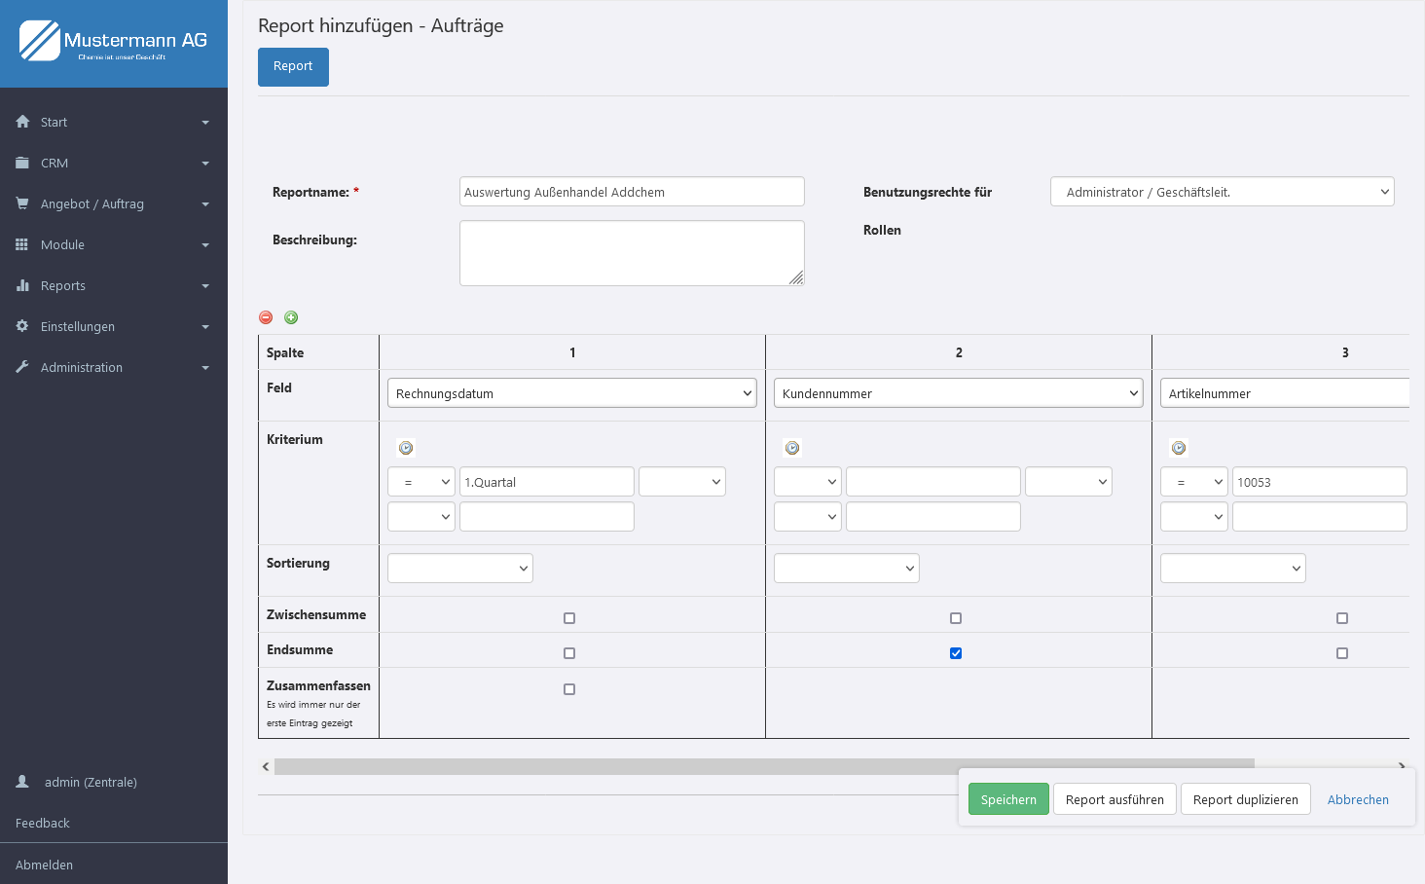The image size is (1425, 884).
Task: Click the Mustermann AG logo
Action: 114,42
